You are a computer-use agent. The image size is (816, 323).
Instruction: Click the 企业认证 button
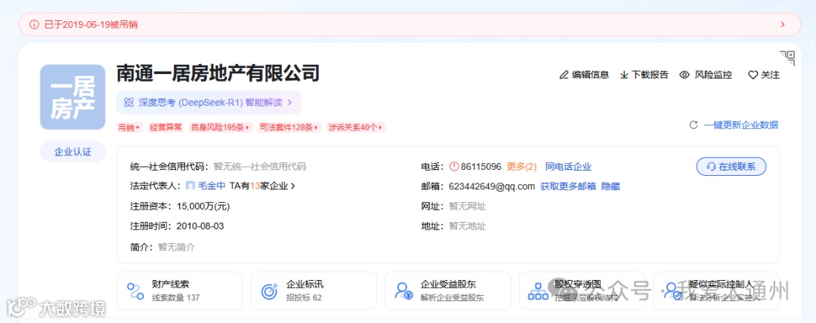73,152
